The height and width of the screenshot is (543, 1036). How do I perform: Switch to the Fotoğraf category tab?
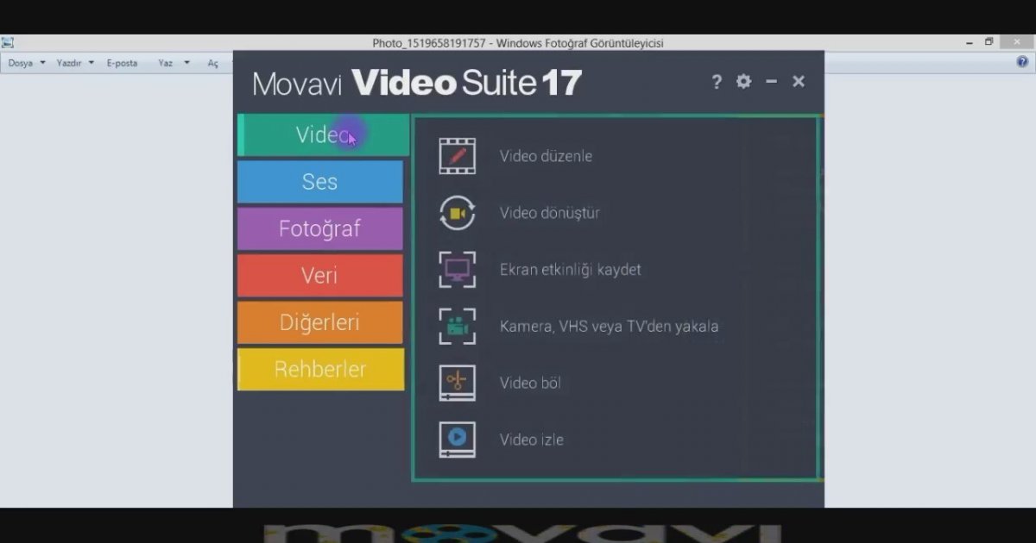pyautogui.click(x=320, y=228)
